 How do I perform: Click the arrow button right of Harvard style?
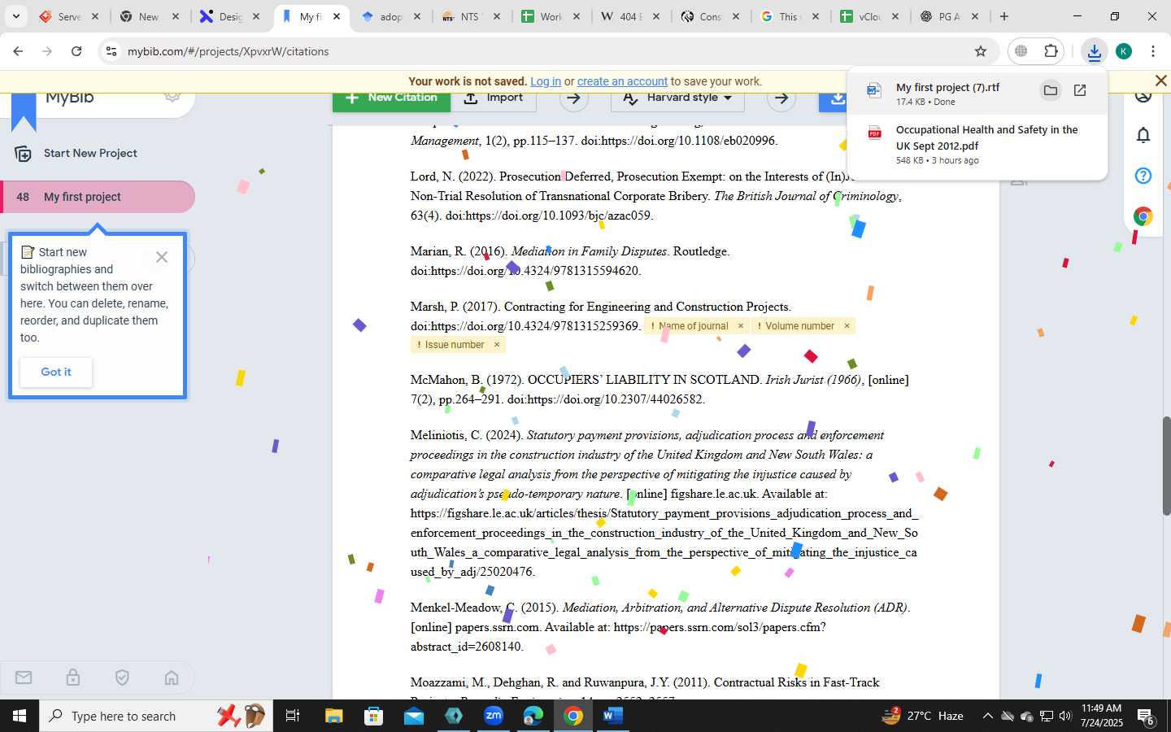point(781,98)
